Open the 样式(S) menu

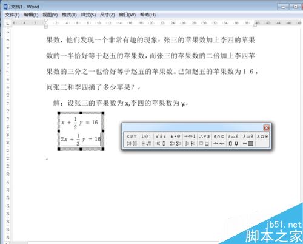point(88,15)
